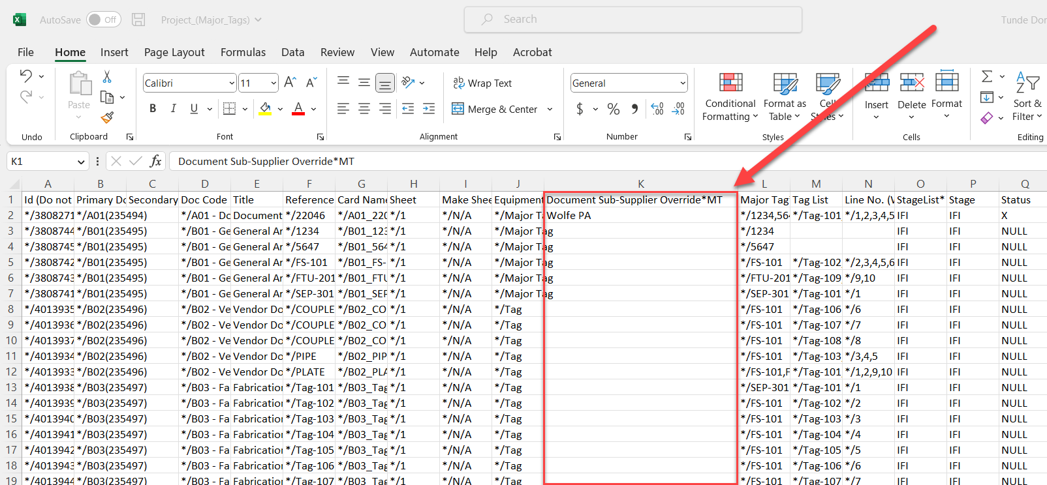Toggle Italic formatting

click(x=173, y=109)
